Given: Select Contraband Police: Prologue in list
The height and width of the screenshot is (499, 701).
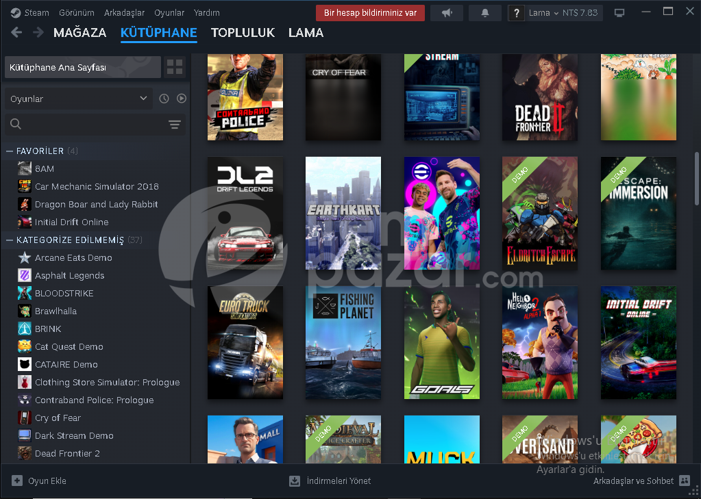Looking at the screenshot, I should pos(95,400).
